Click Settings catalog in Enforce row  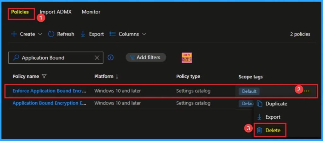pos(193,91)
